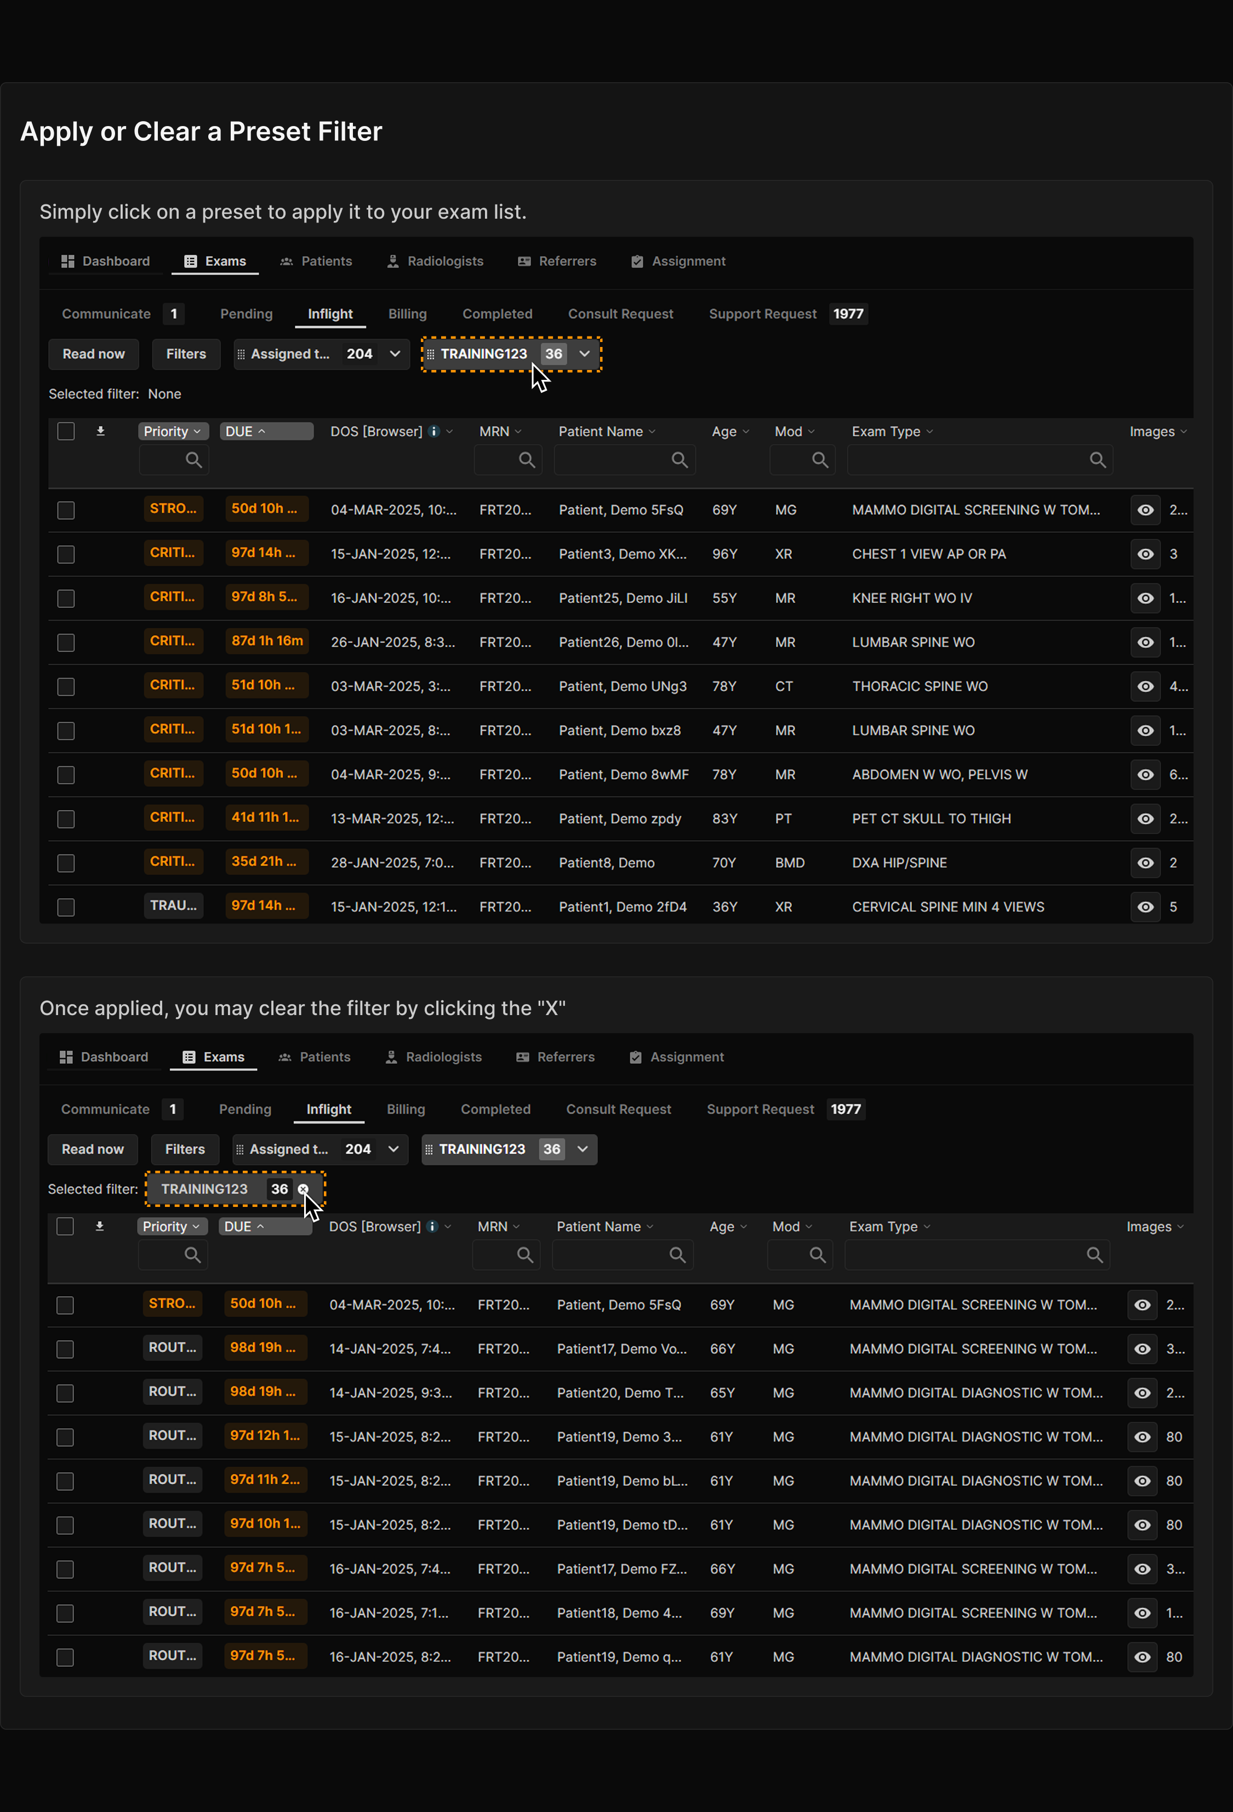
Task: Open image viewer for Patient25, Demo JiLI
Action: pyautogui.click(x=1145, y=598)
